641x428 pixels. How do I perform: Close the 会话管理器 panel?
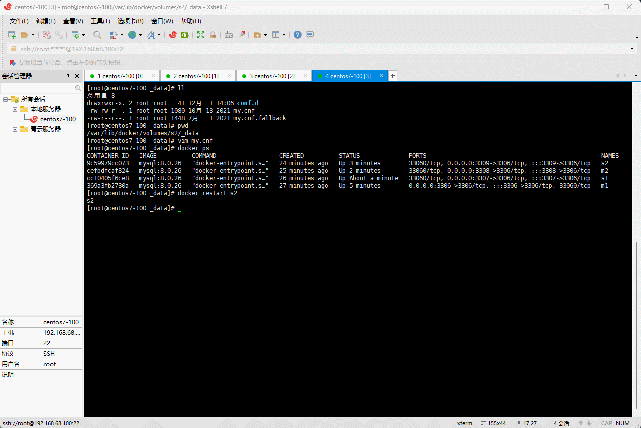[x=77, y=76]
